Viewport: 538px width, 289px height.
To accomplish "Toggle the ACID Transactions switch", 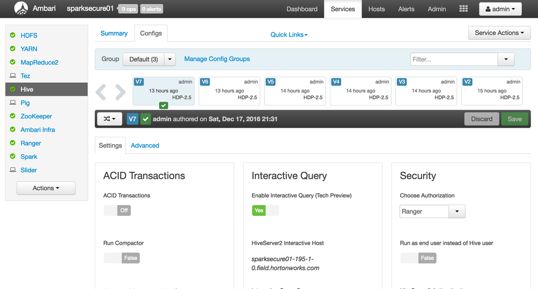I will point(118,210).
